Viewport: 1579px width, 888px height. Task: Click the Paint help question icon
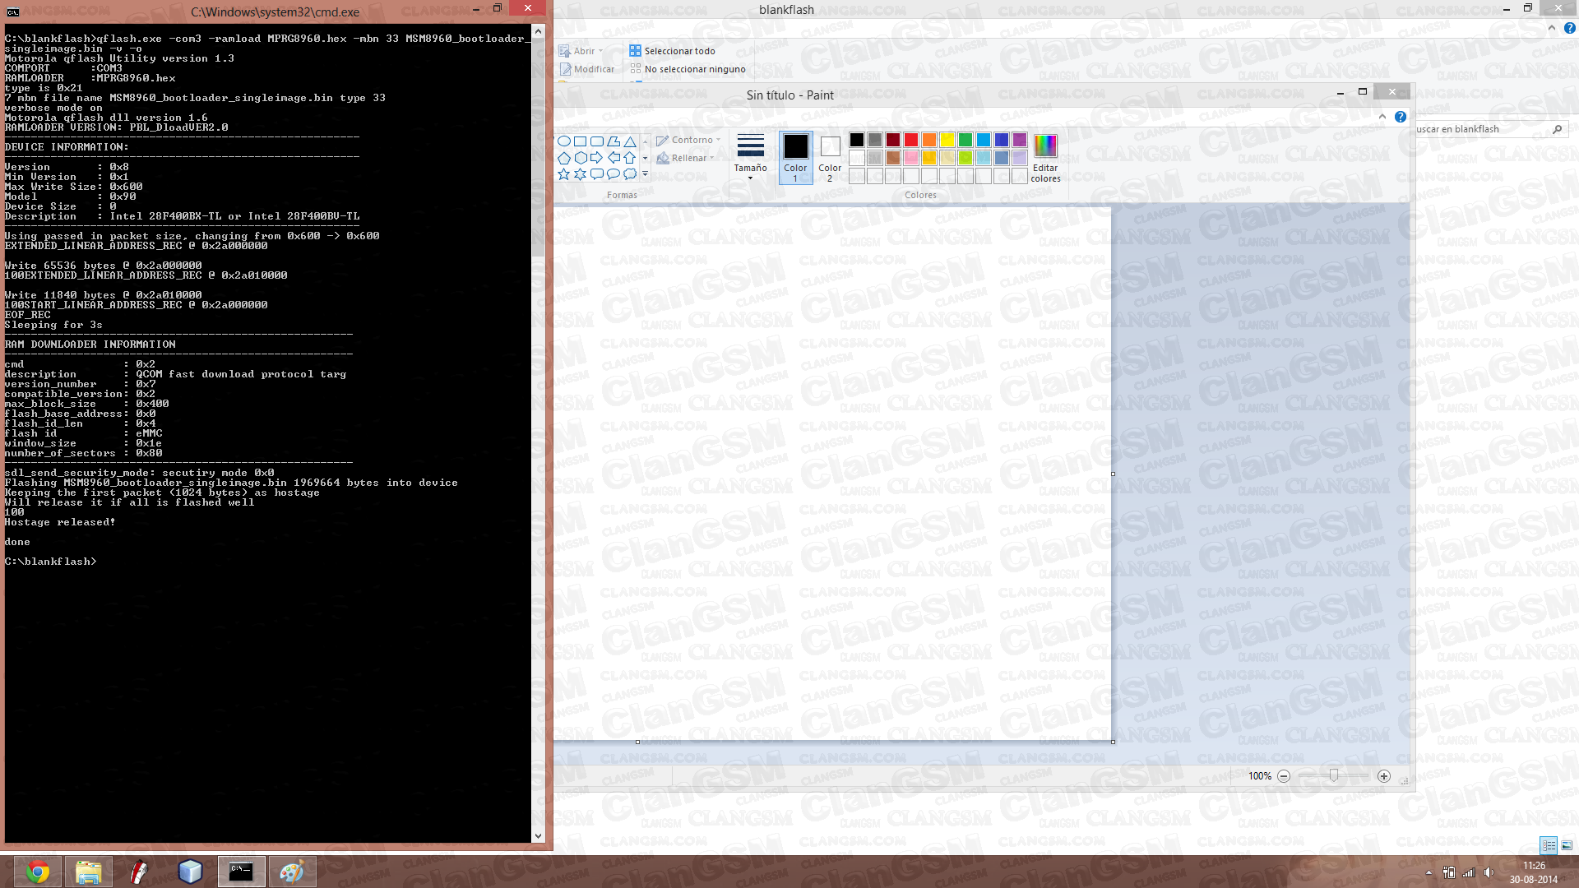pos(1401,117)
